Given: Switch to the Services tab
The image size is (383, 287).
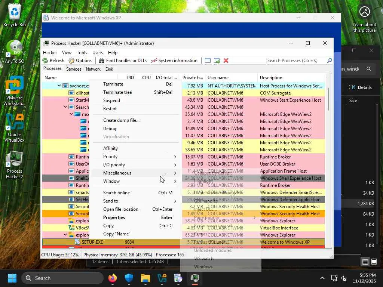Looking at the screenshot, I should (74, 69).
